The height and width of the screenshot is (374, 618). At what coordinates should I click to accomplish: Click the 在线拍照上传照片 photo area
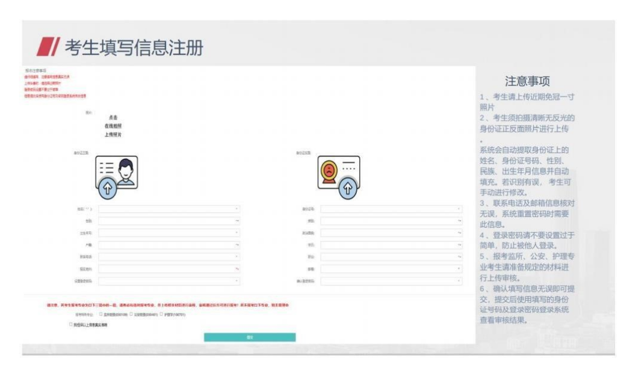[x=113, y=126]
